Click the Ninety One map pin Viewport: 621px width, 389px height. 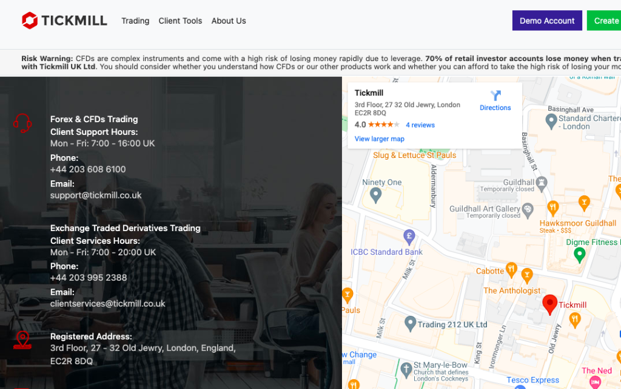[x=375, y=195]
